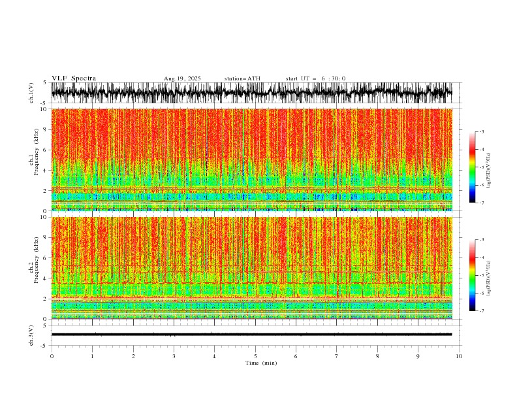Viewport: 517px width, 400px height.
Task: Click time axis tick label "9"
Action: coord(418,356)
